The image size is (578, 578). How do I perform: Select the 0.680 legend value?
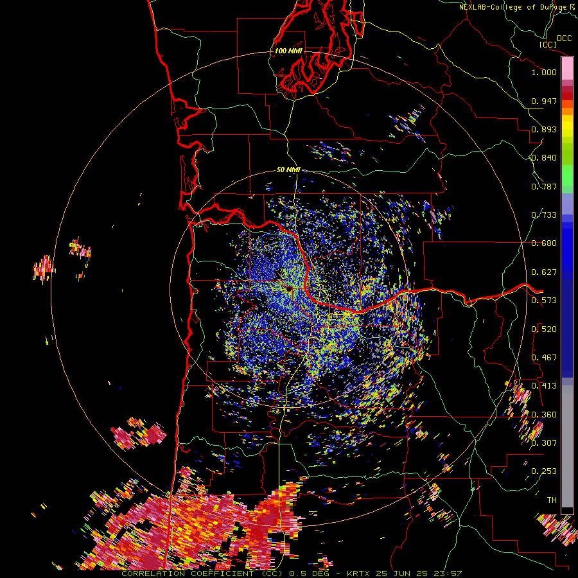coord(544,243)
